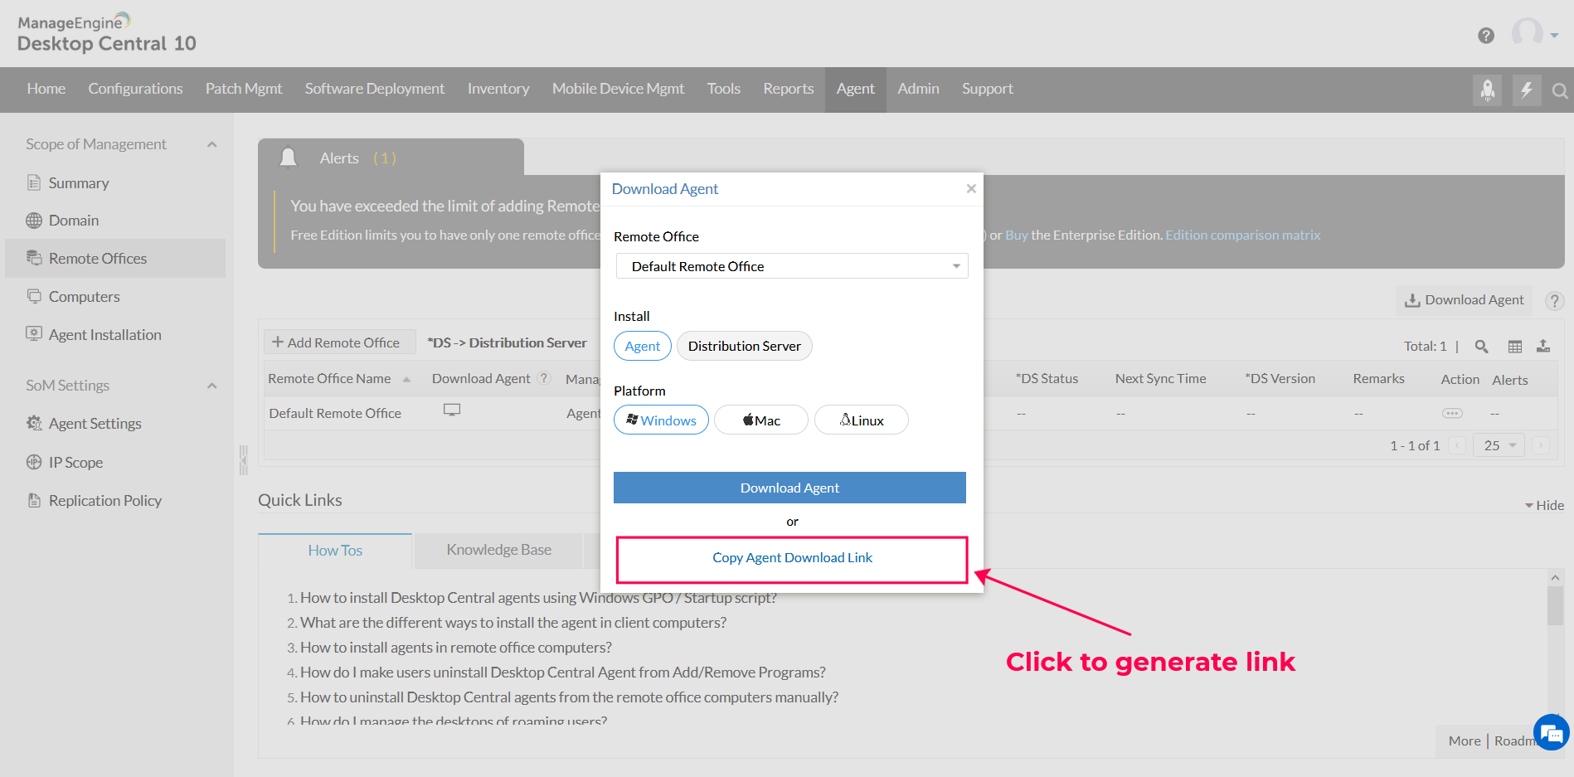Choose the Windows platform

pos(661,420)
